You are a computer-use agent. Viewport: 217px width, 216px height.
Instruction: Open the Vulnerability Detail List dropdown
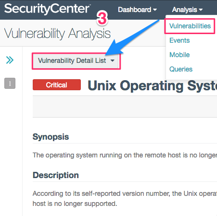point(76,61)
